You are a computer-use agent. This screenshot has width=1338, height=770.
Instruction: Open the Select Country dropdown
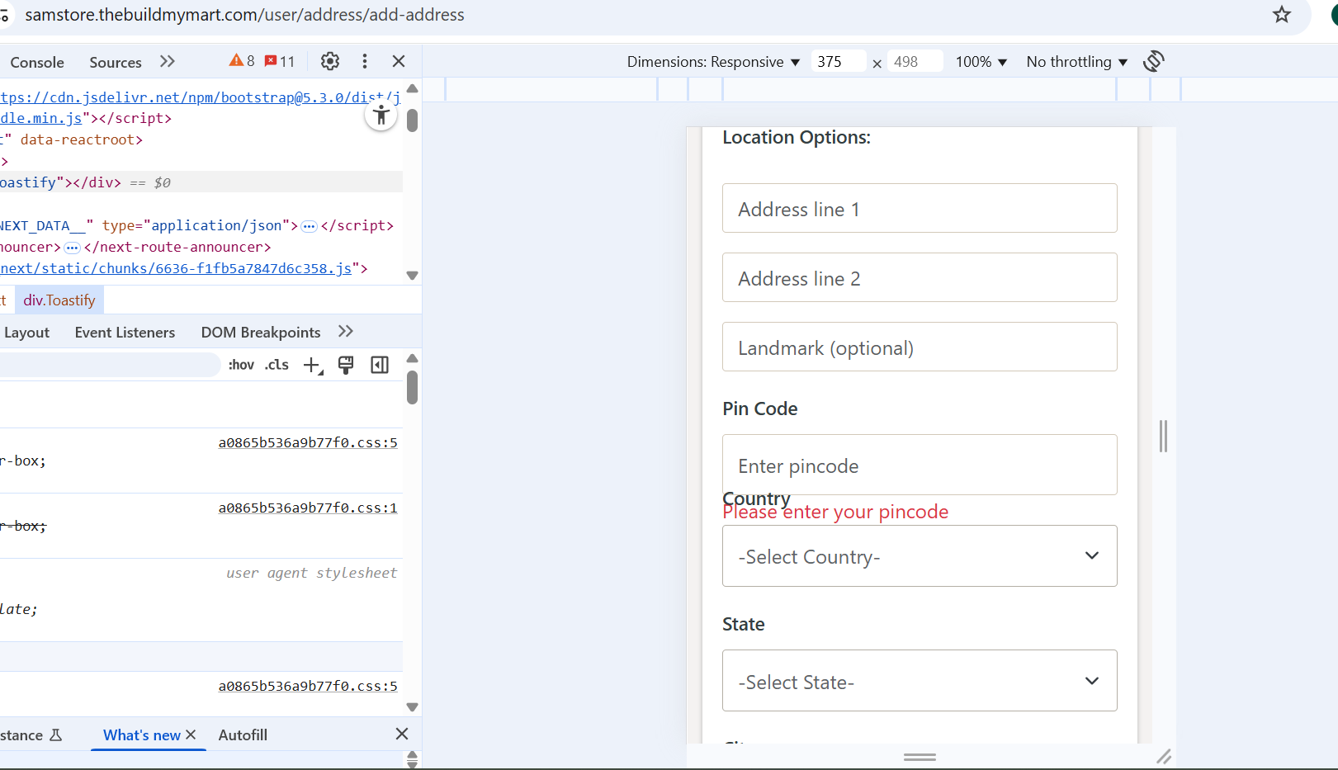coord(920,556)
